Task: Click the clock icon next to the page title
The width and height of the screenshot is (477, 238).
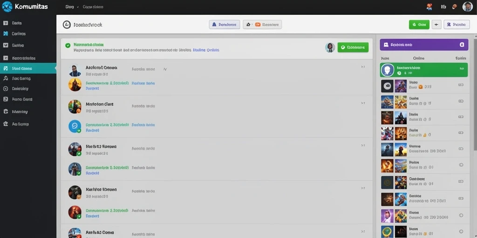Action: click(67, 25)
